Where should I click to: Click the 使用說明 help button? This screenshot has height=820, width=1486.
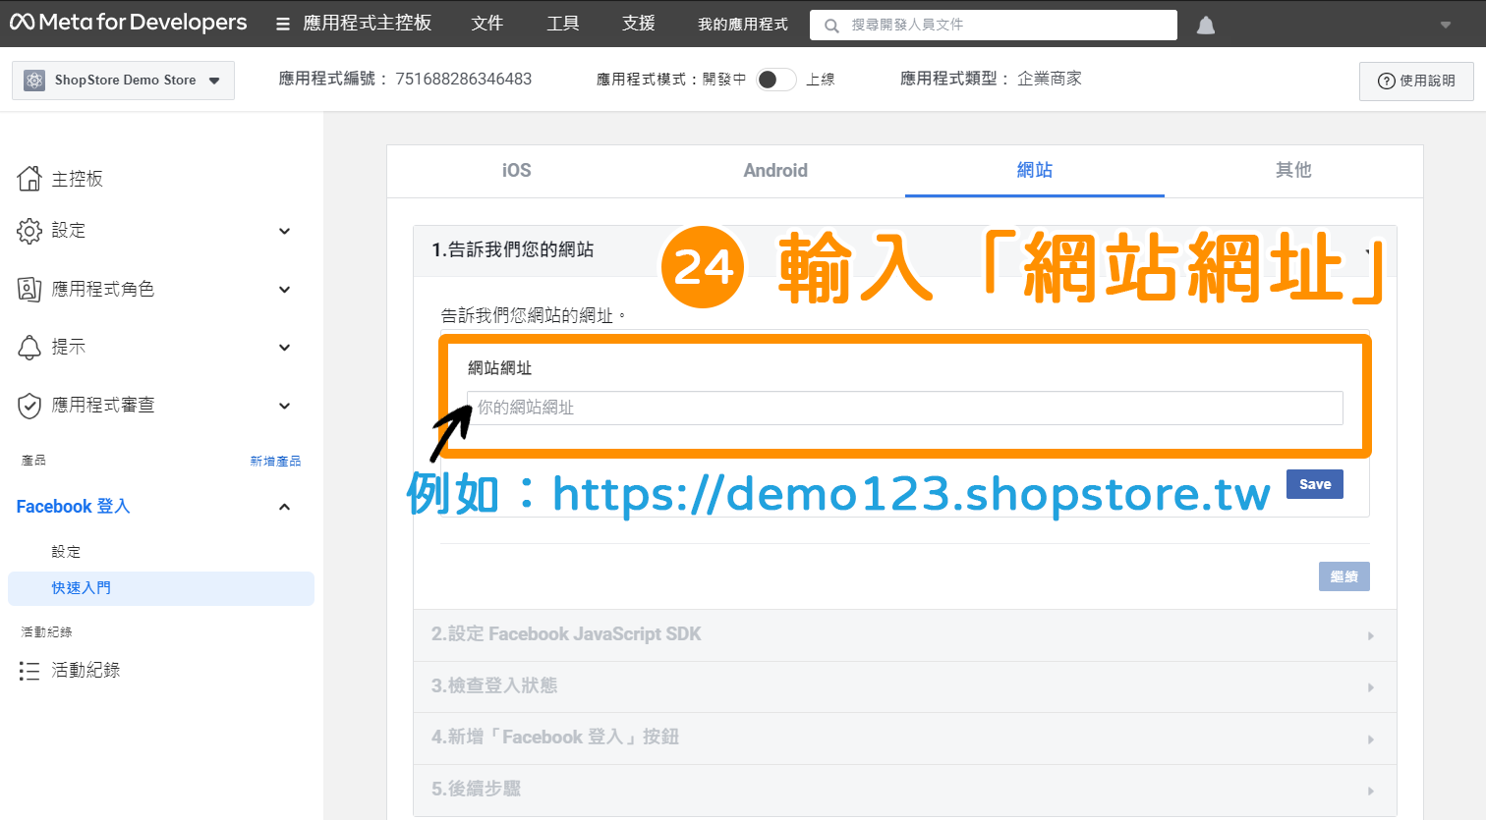pos(1416,81)
